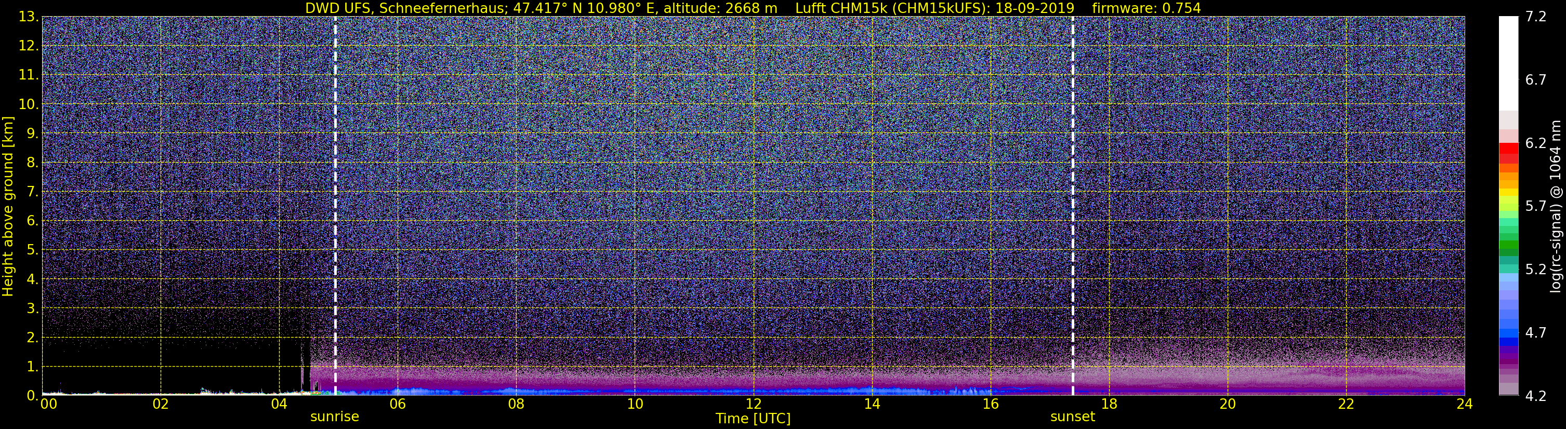Click the "9." tick on the height axis
This screenshot has width=1566, height=429.
(33, 133)
